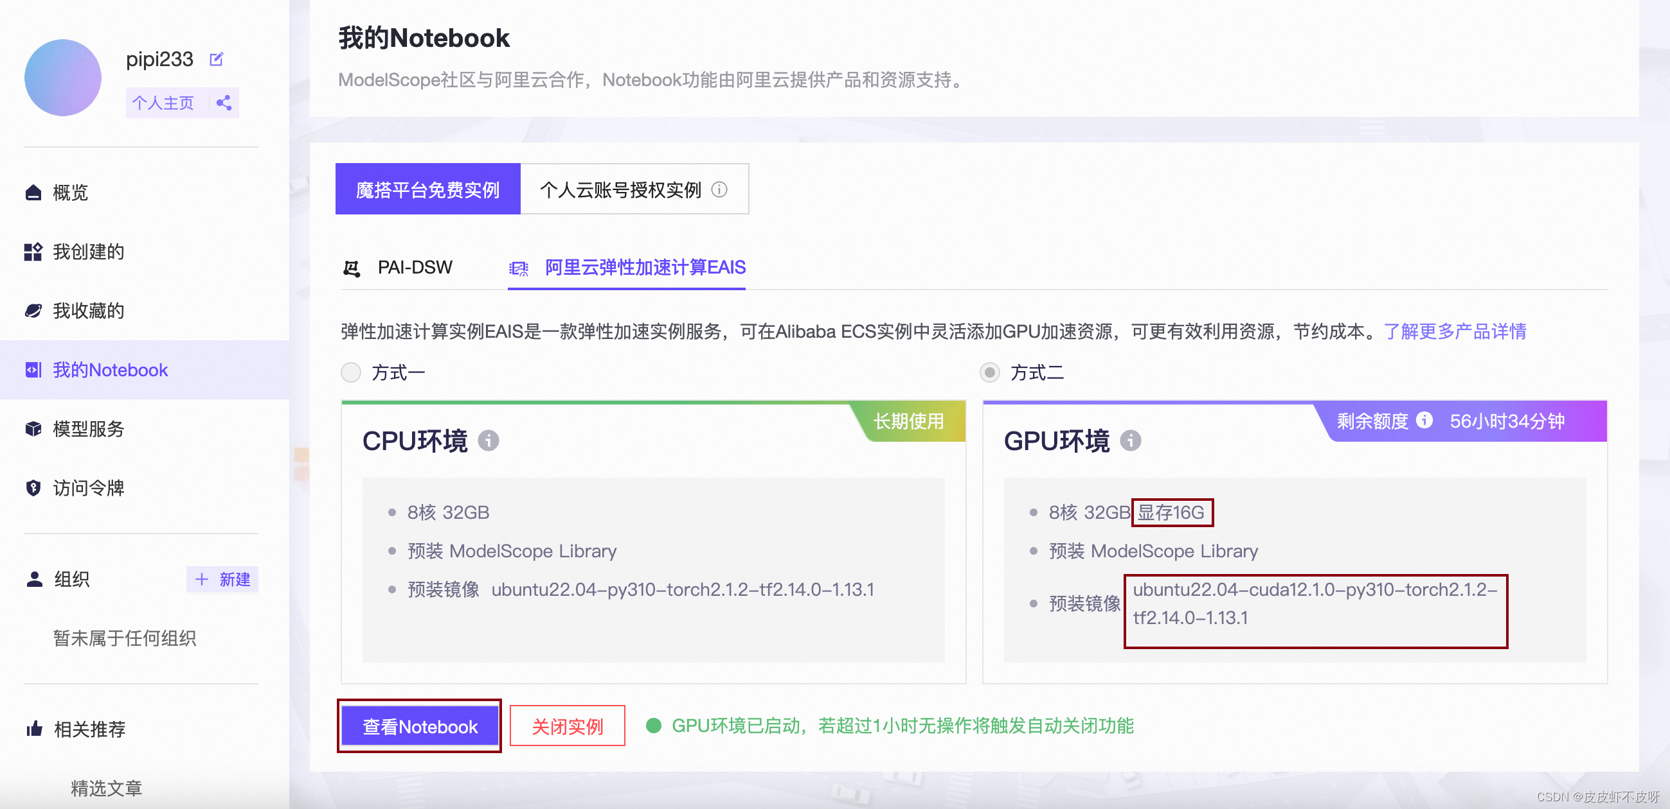
Task: Click the 相关推荐 thumbs-up icon
Action: click(34, 729)
